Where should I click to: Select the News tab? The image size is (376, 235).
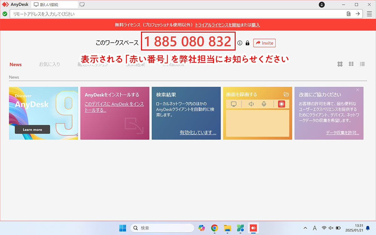(16, 64)
